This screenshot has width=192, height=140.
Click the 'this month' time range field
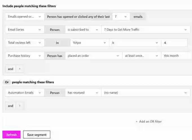point(177,56)
